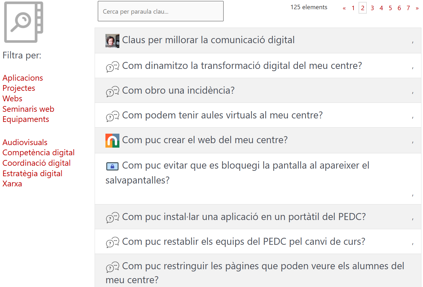The height and width of the screenshot is (287, 423).
Task: Expand Com podem tenir aules virtuals item
Action: [x=222, y=115]
